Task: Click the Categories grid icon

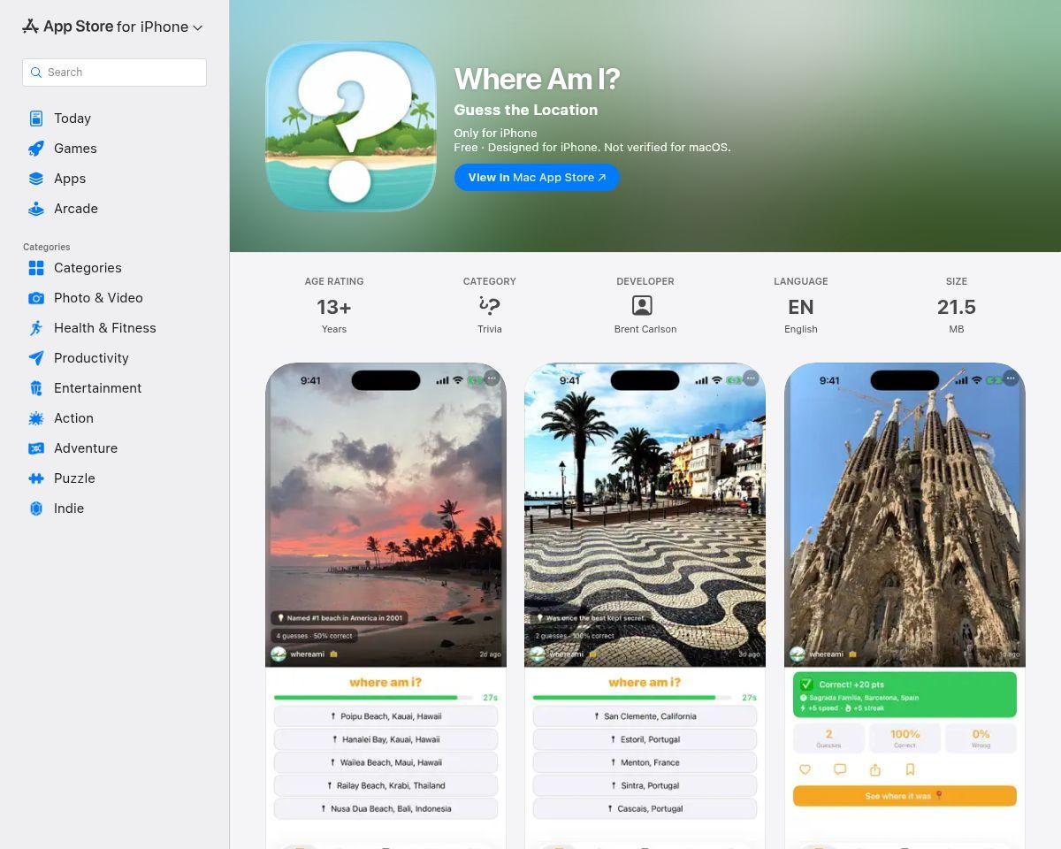Action: click(x=36, y=268)
